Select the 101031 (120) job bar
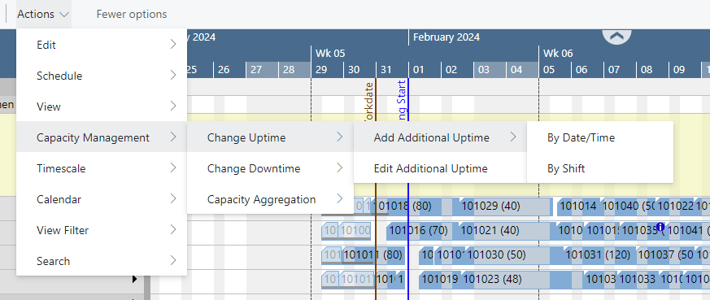 point(597,255)
